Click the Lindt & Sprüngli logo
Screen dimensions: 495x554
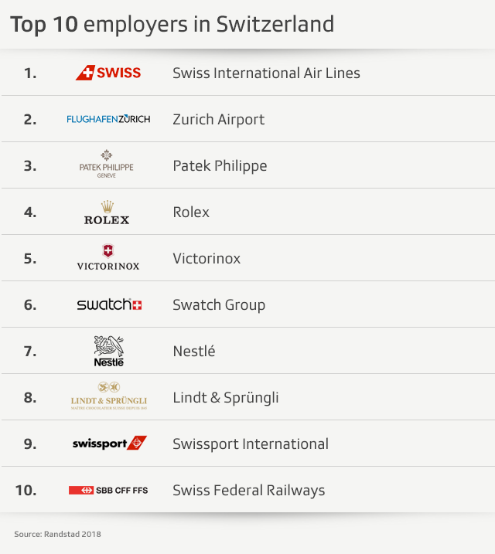(108, 396)
